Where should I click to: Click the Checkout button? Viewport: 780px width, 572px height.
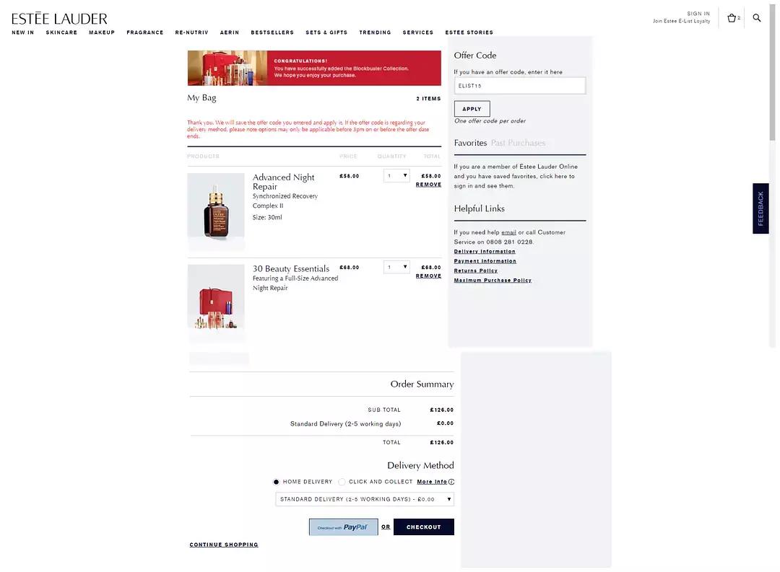tap(423, 527)
